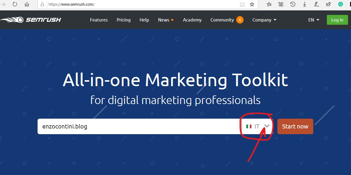This screenshot has height=175, width=351.
Task: Open the favorites list icon
Action: [269, 4]
